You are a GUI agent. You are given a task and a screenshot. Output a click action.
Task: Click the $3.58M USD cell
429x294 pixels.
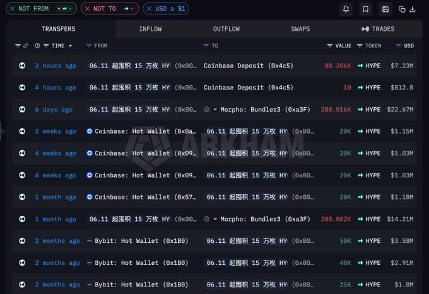[x=402, y=240]
